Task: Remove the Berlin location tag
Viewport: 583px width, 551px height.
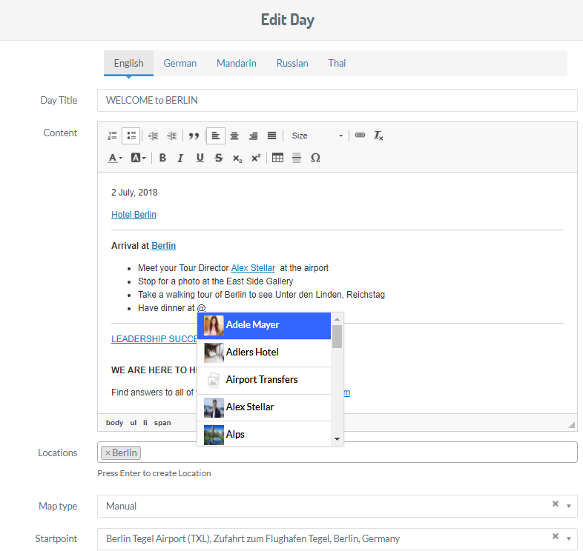Action: click(x=108, y=453)
